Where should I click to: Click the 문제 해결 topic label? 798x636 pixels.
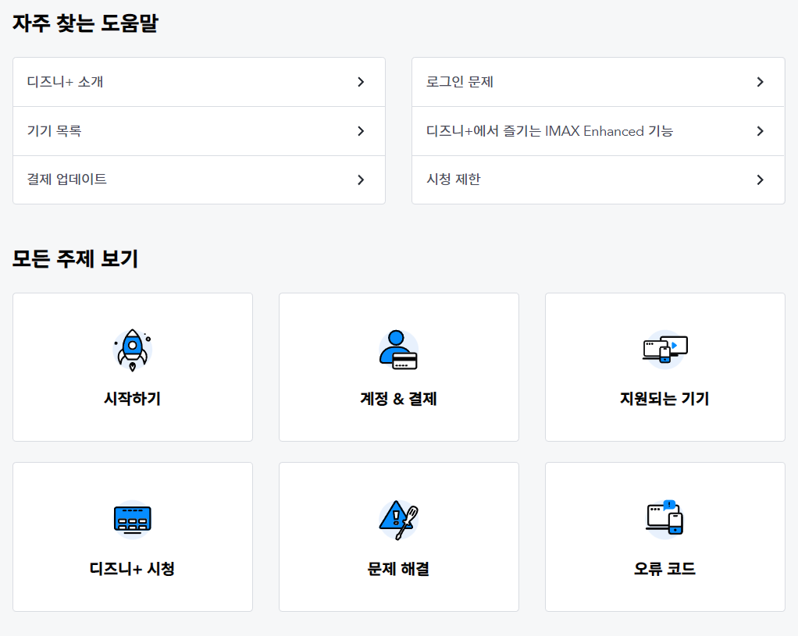tap(398, 568)
